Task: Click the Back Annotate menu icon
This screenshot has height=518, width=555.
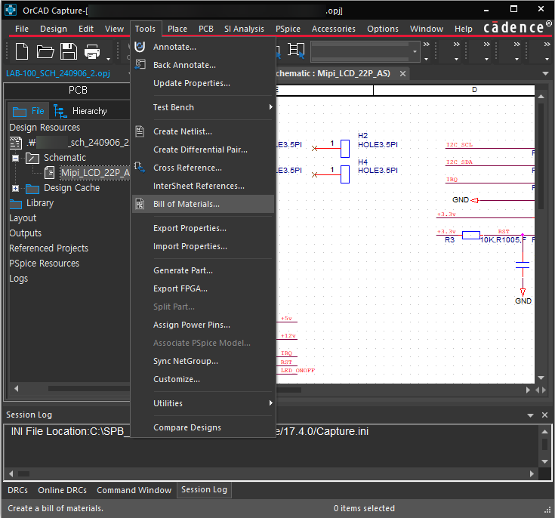Action: point(140,65)
